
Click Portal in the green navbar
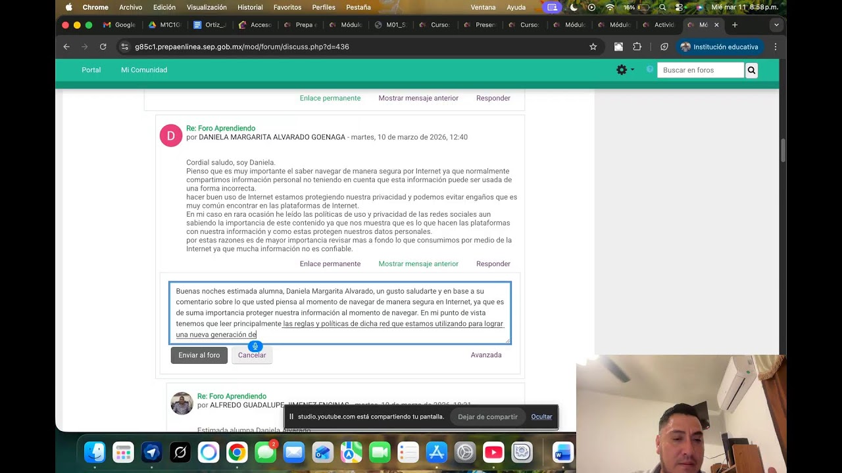[x=91, y=70]
